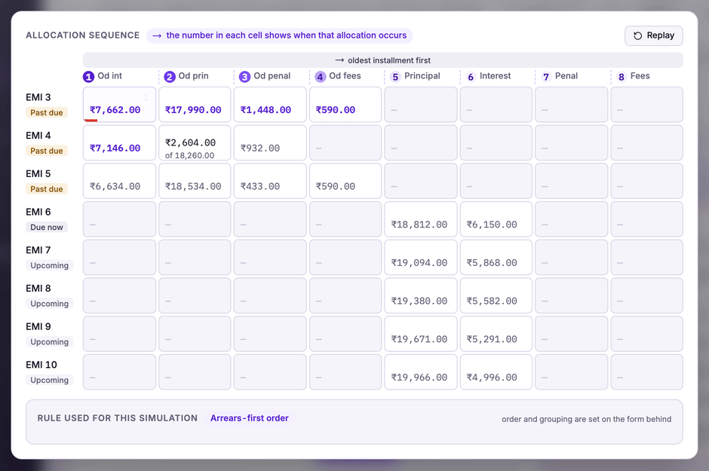Click the Rule used for this simulation label

118,418
